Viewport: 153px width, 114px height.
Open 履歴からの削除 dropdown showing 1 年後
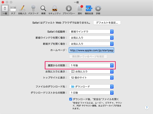click(x=92, y=65)
